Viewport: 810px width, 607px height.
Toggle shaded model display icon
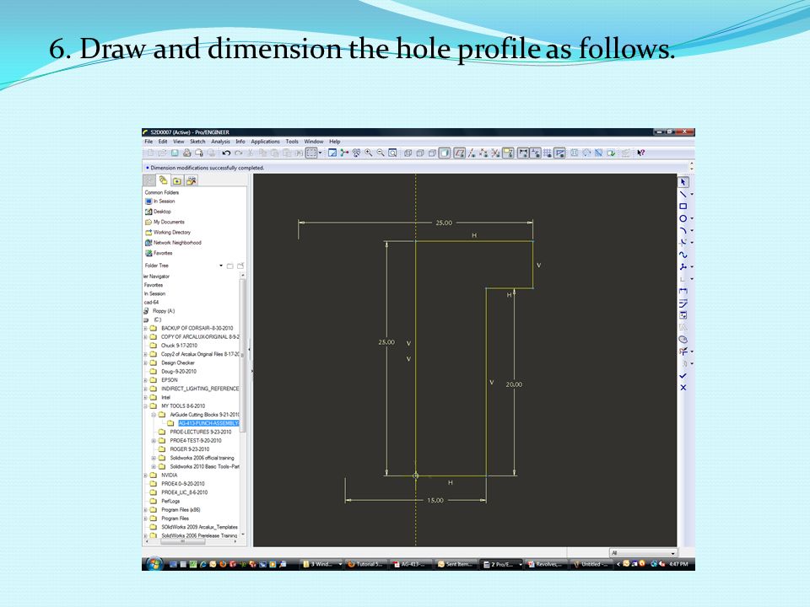(x=445, y=153)
